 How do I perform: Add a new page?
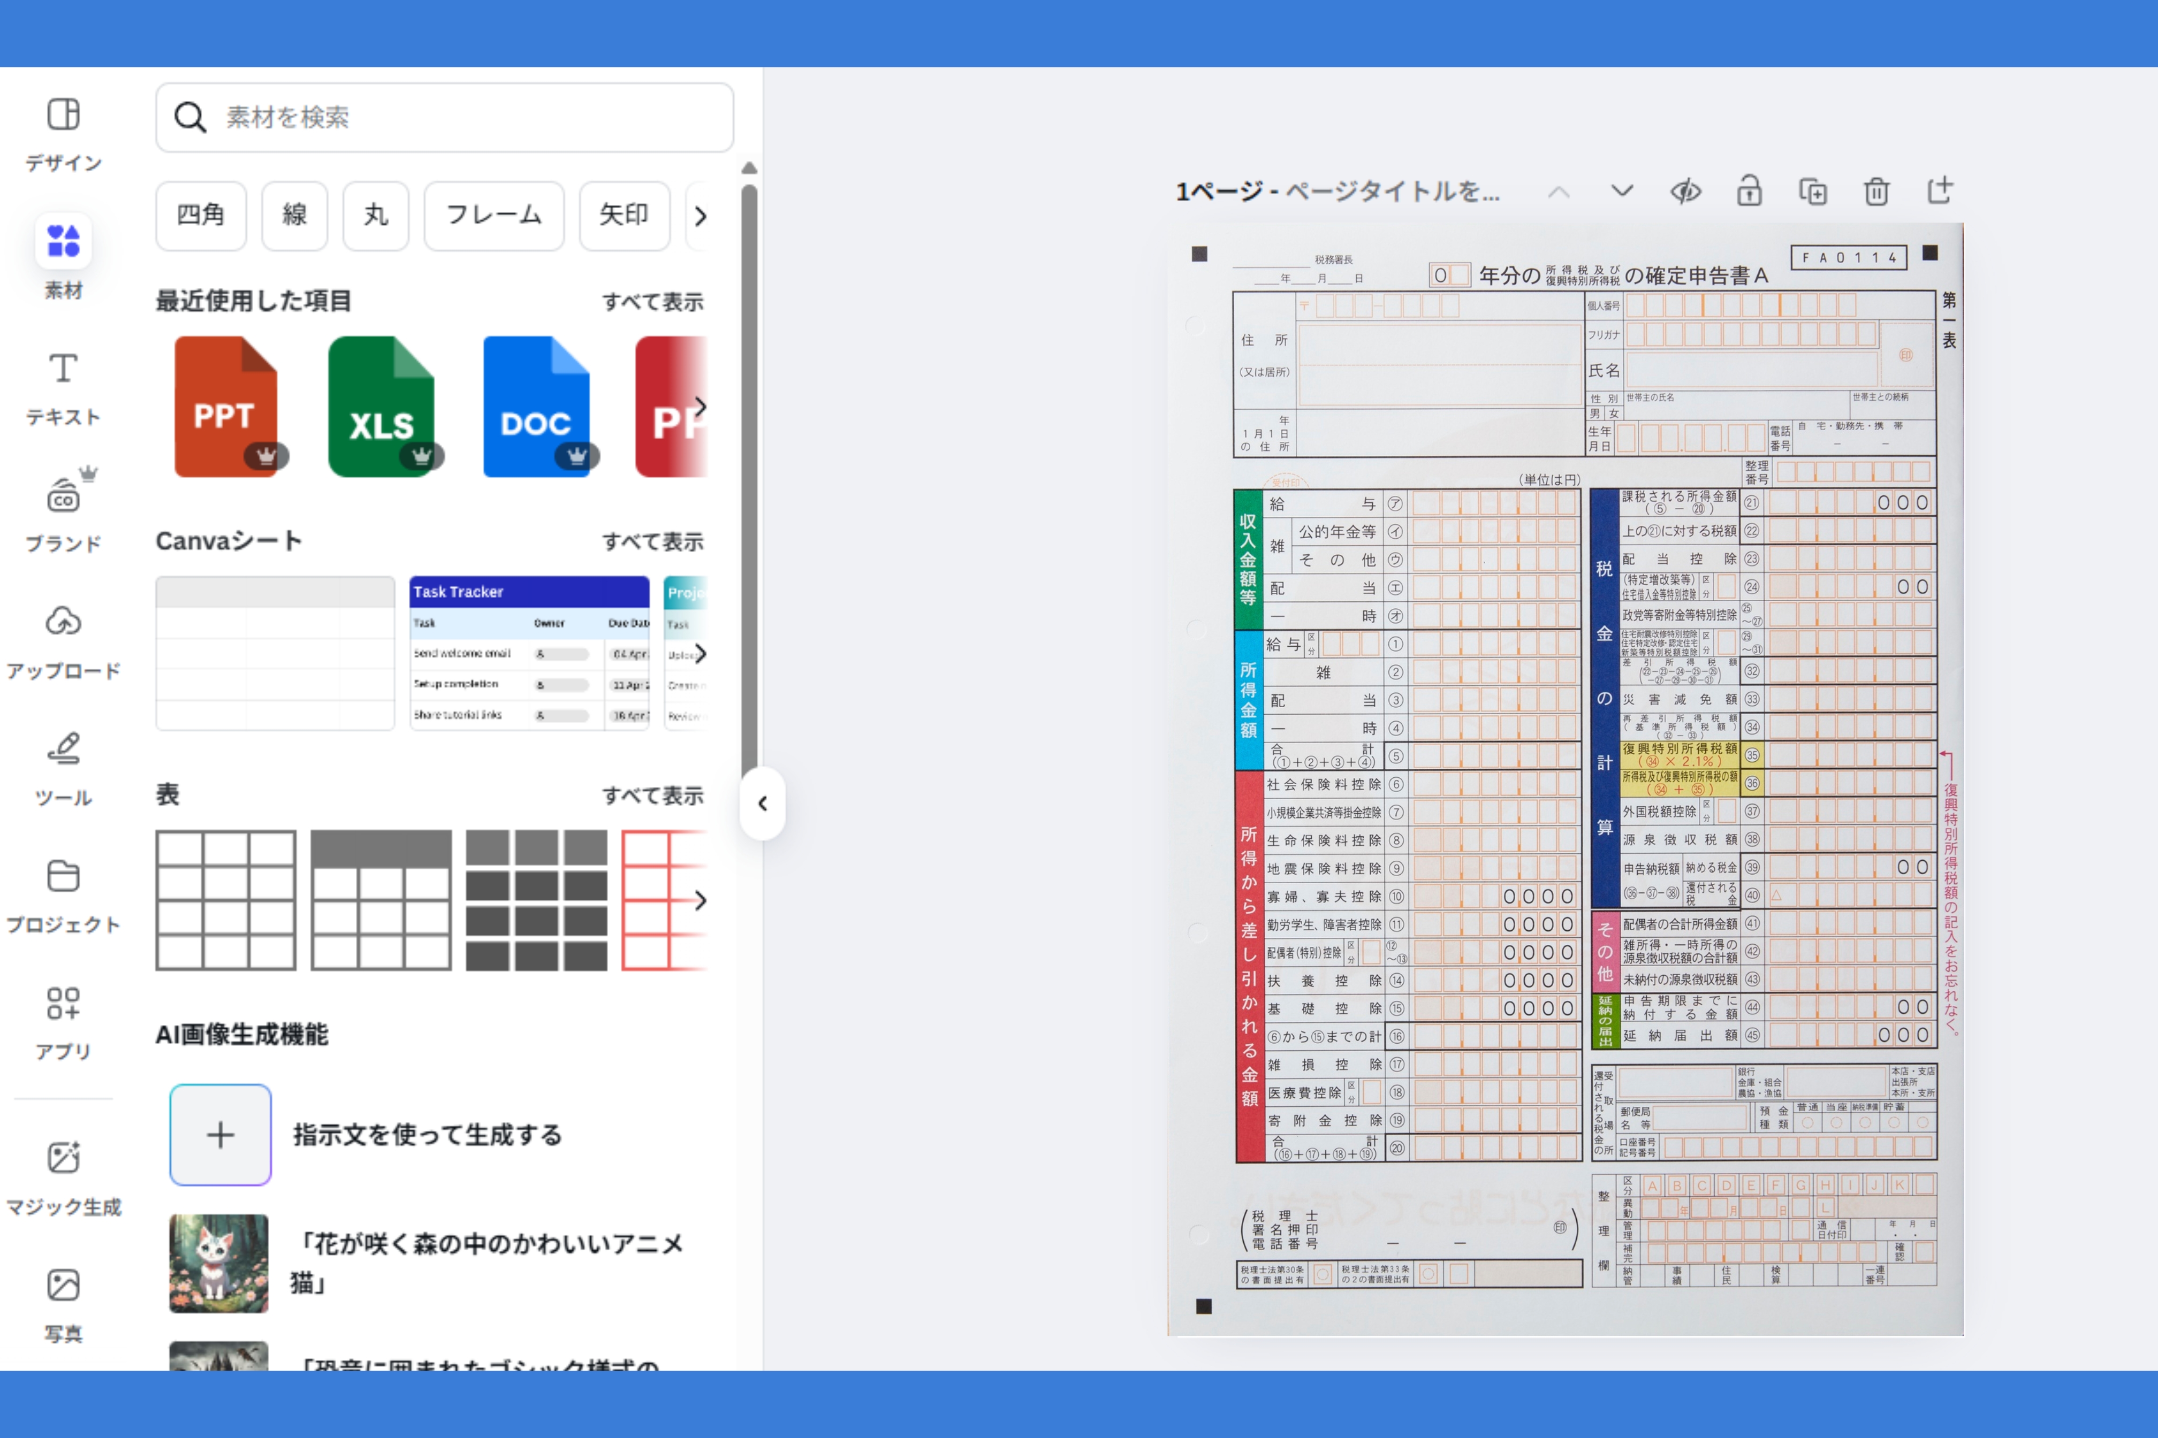tap(1940, 190)
